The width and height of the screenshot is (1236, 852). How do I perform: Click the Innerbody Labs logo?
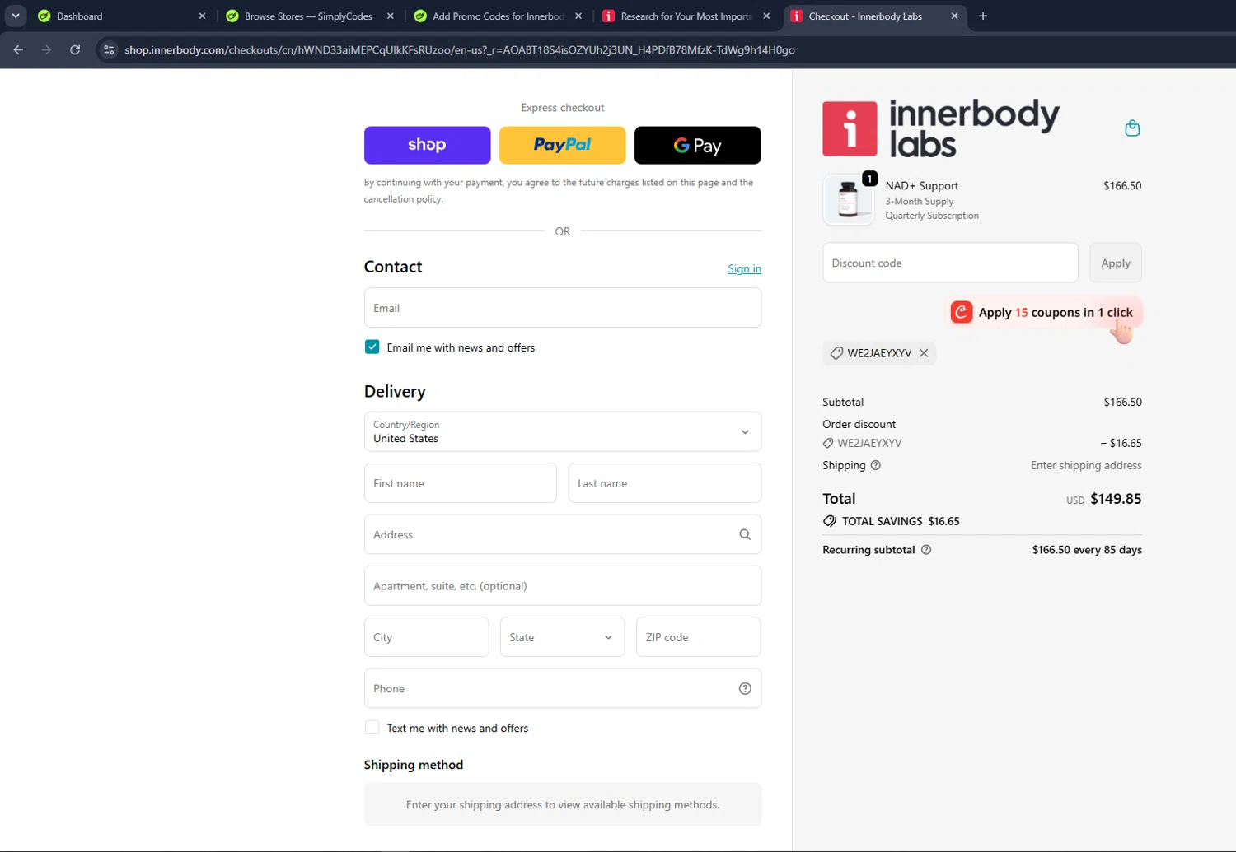[x=941, y=128]
